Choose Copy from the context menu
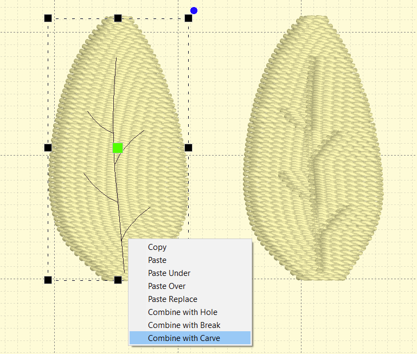417x354 pixels. (157, 247)
